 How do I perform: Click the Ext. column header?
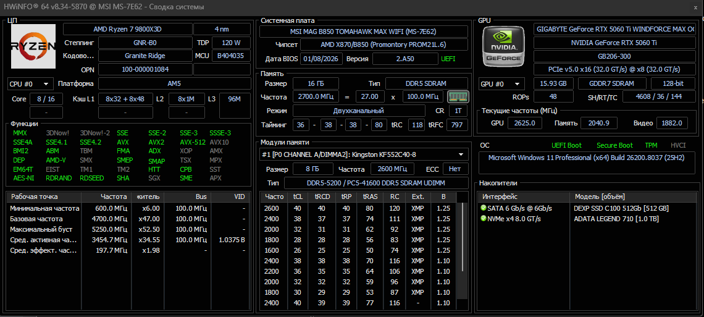click(x=418, y=197)
